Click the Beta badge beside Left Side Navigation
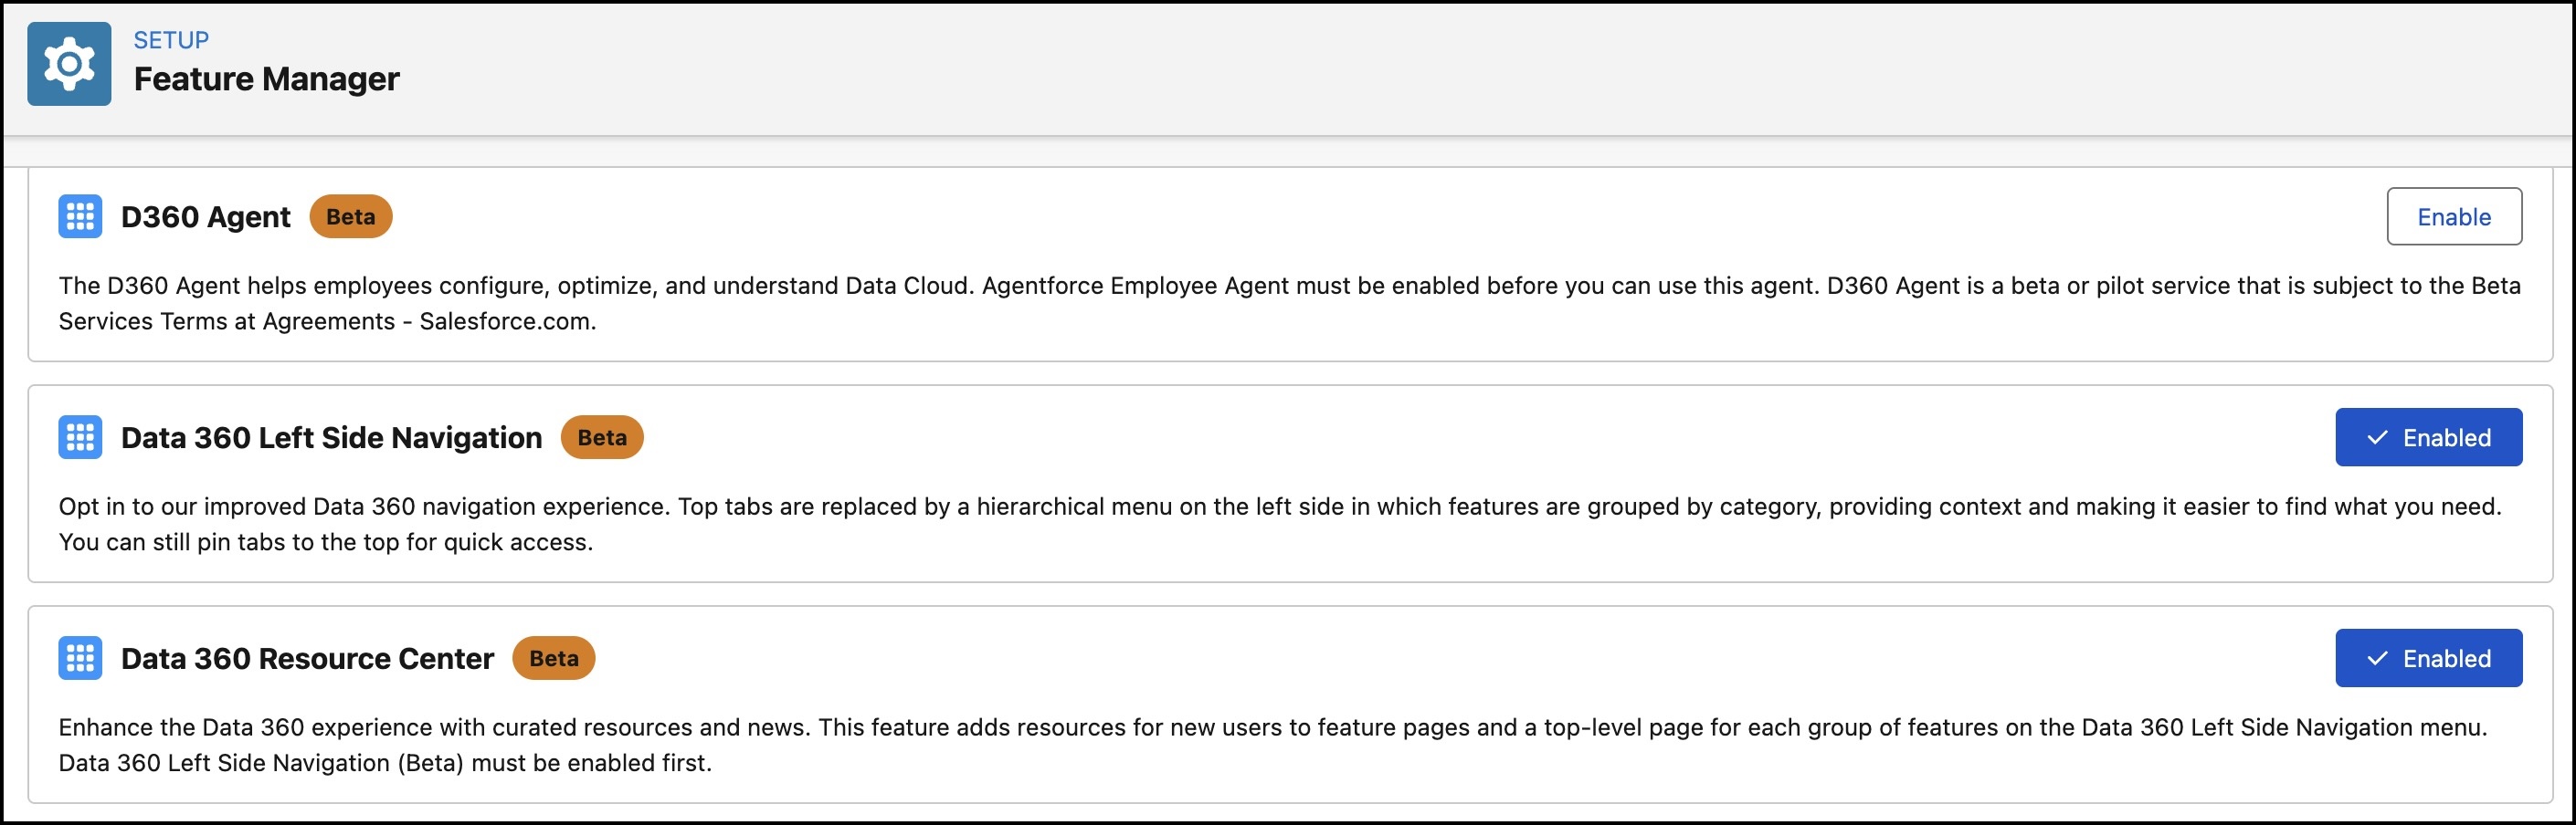The height and width of the screenshot is (825, 2576). 602,437
